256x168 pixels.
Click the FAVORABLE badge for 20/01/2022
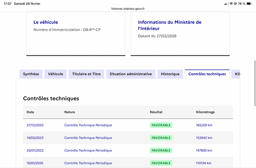161,150
